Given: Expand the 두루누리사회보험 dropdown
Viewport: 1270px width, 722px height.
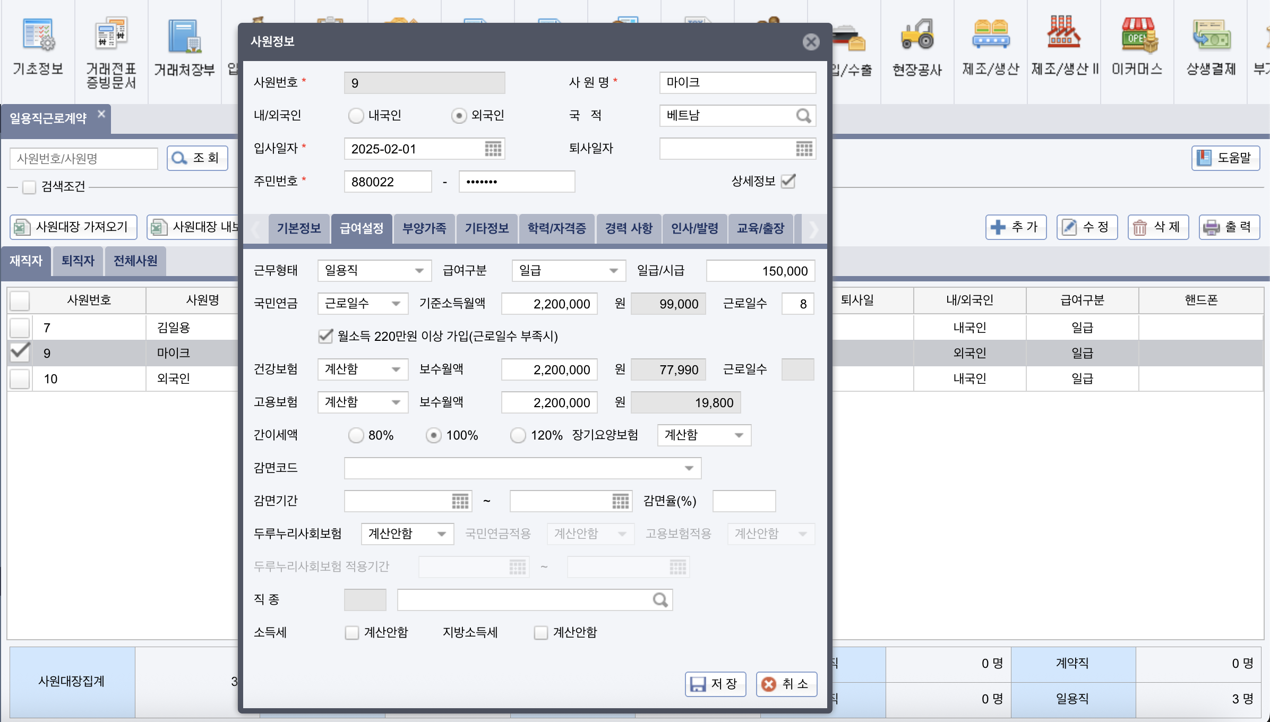Looking at the screenshot, I should (441, 534).
